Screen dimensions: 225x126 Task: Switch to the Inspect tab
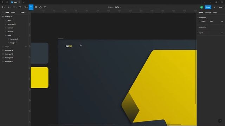[x=215, y=13]
